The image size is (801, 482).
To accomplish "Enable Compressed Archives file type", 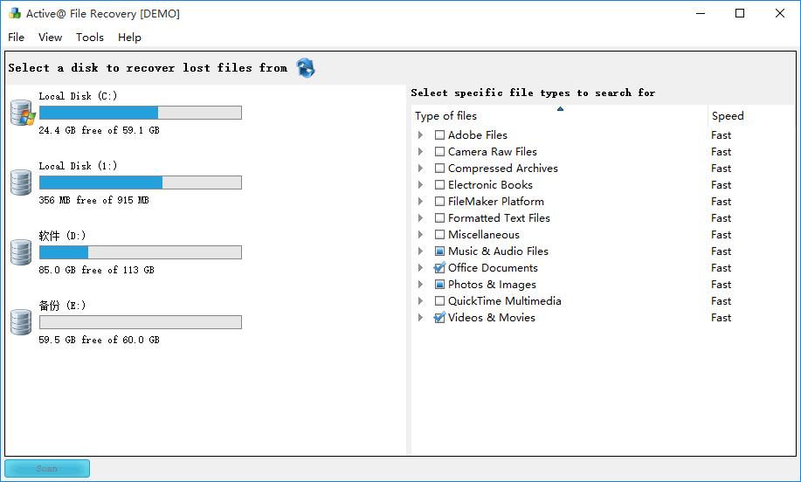I will (439, 168).
